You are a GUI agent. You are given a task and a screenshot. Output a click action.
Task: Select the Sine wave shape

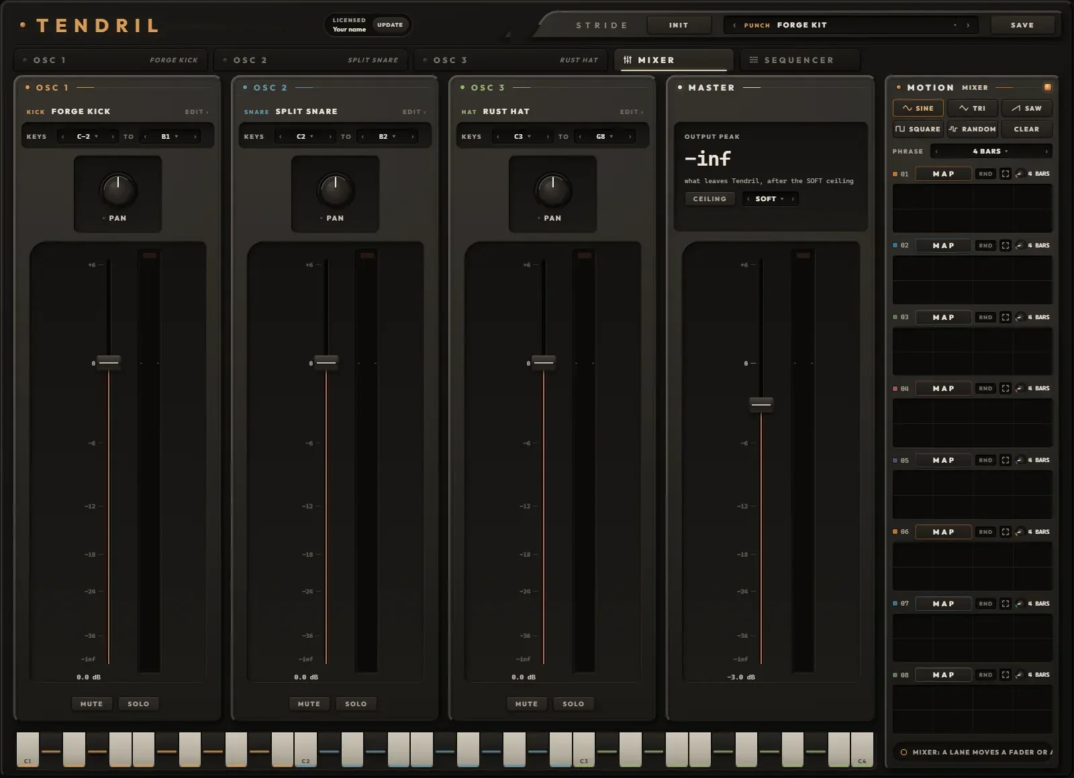pos(918,108)
